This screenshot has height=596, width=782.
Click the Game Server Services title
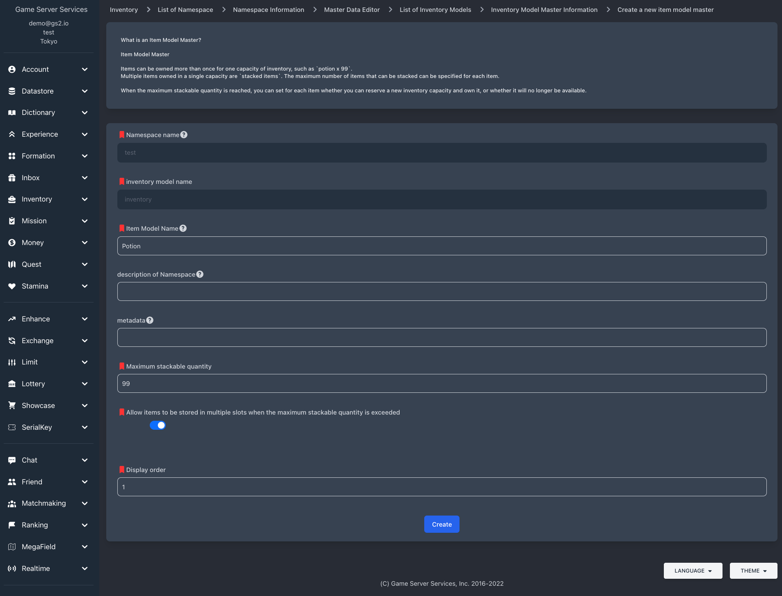[x=51, y=9]
